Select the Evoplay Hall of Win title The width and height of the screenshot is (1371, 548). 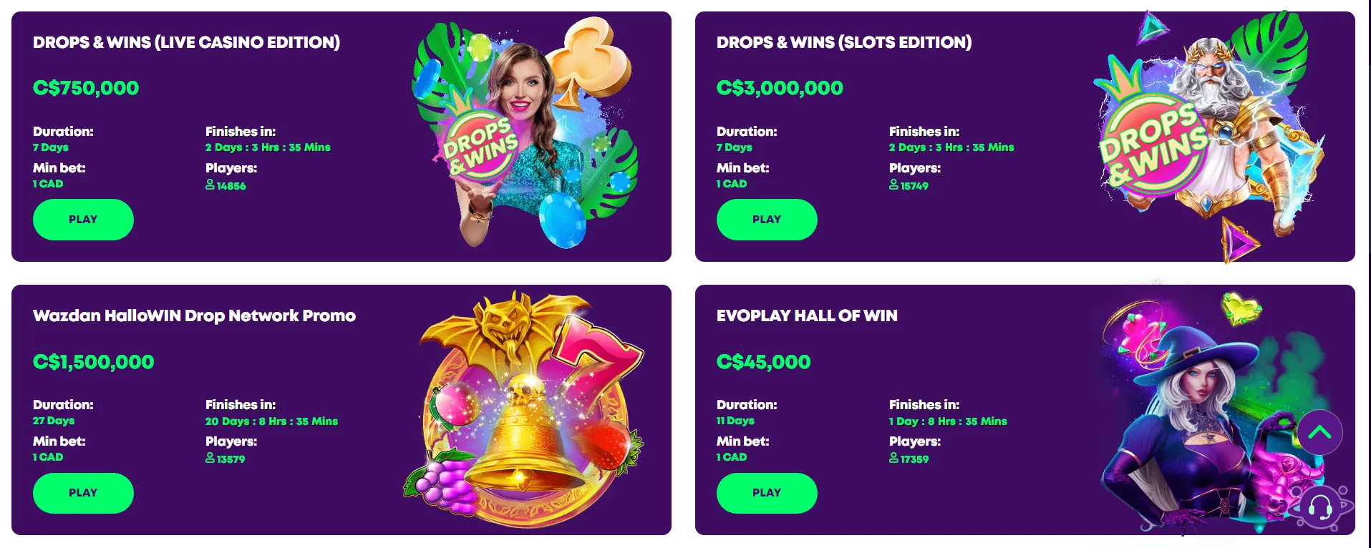click(x=807, y=315)
